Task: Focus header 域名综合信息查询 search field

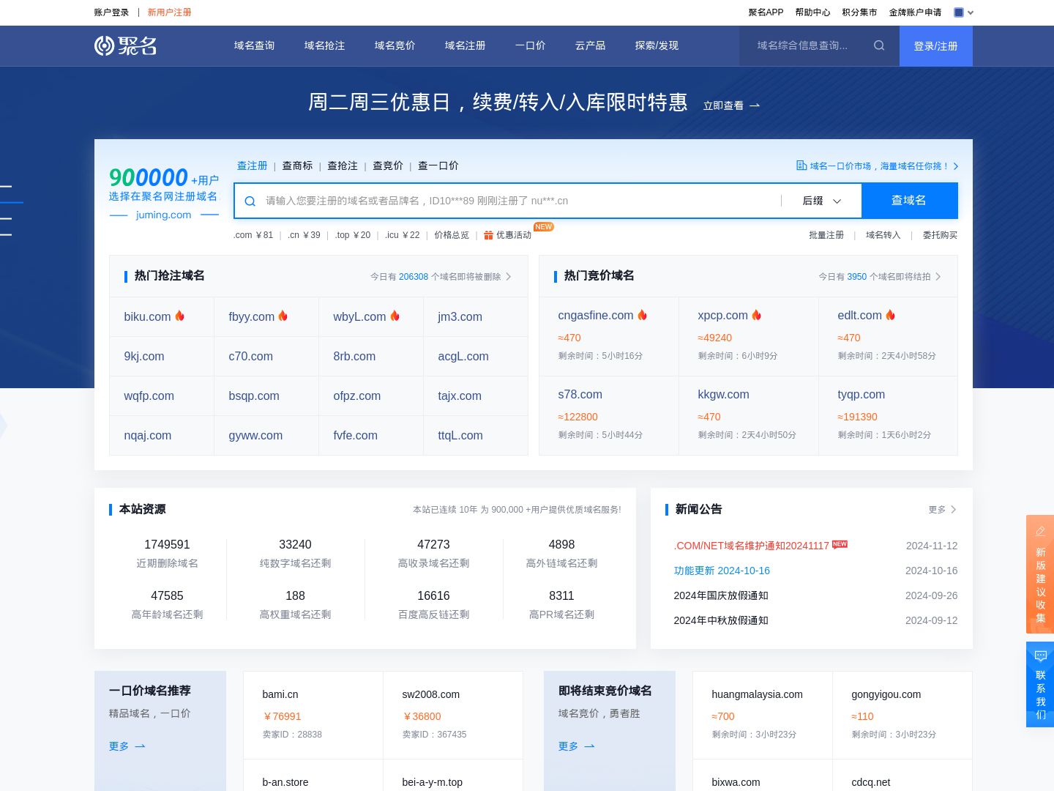Action: [x=805, y=45]
